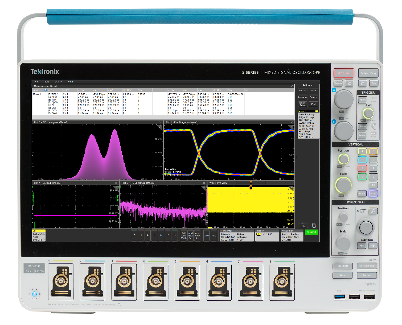This screenshot has height=325, width=402.
Task: Click Add New Bus button
Action: point(197,236)
